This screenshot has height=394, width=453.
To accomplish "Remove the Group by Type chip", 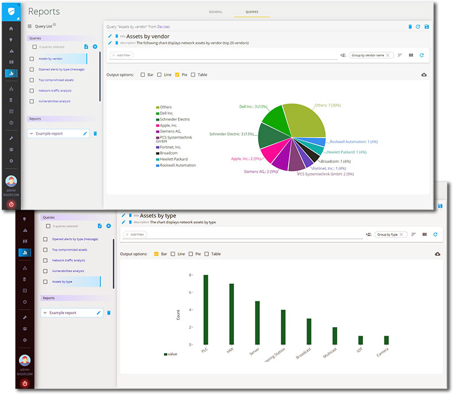I will (401, 234).
